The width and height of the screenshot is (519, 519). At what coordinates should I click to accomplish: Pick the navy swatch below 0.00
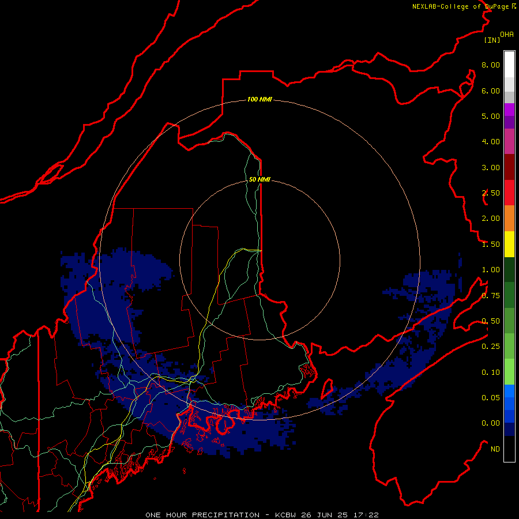(x=509, y=430)
